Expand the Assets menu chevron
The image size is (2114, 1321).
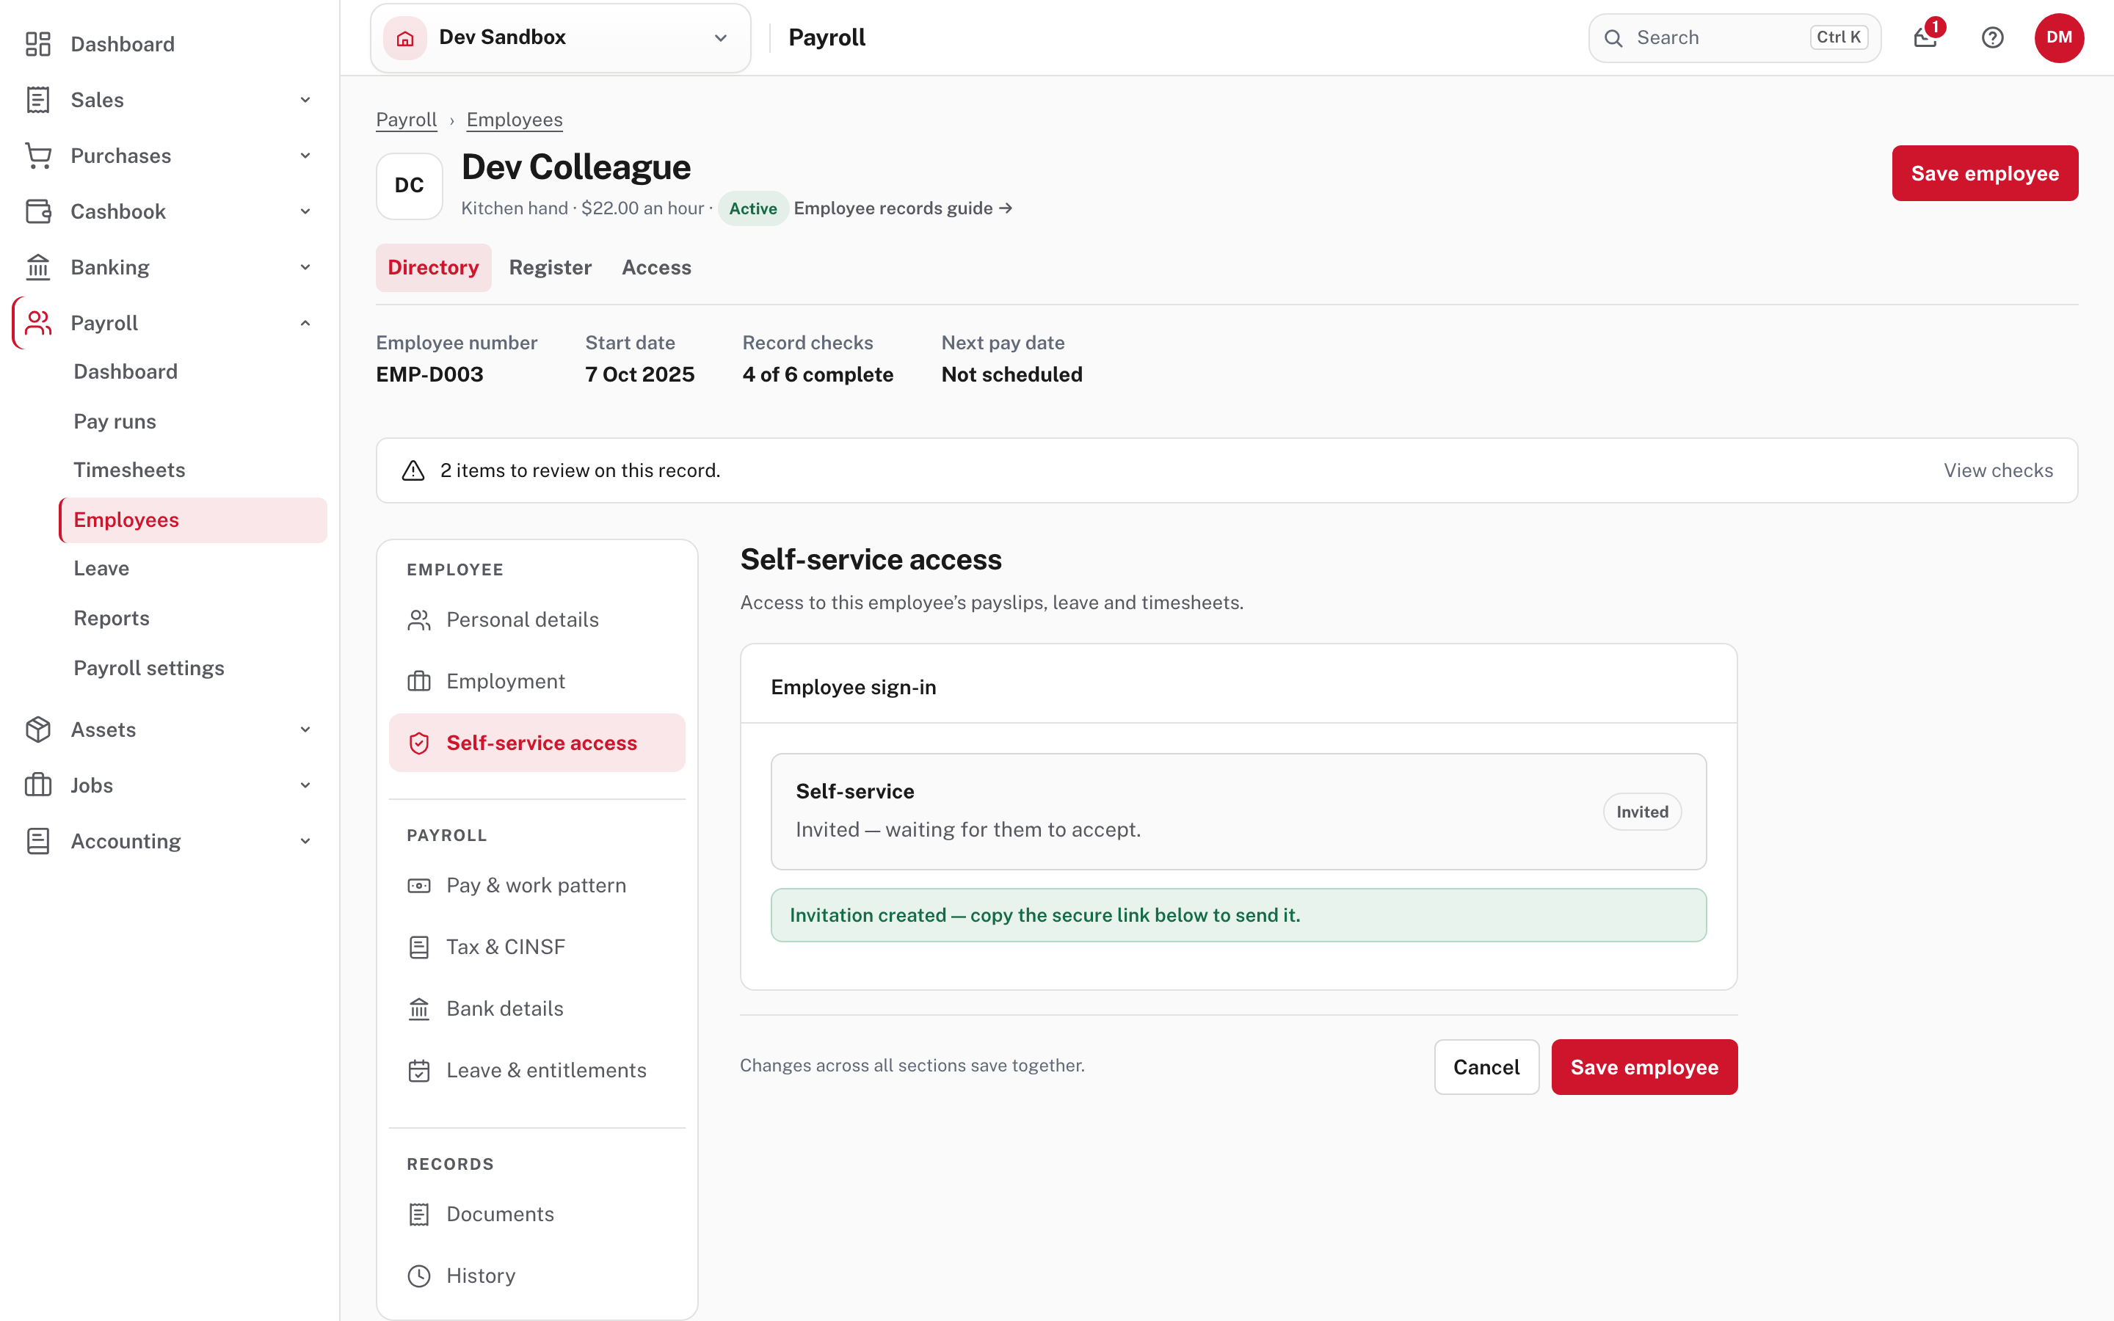click(305, 729)
